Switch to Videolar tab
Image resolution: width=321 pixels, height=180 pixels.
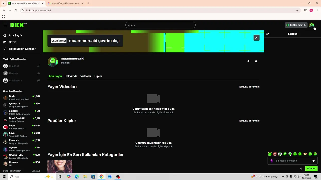pos(86,76)
